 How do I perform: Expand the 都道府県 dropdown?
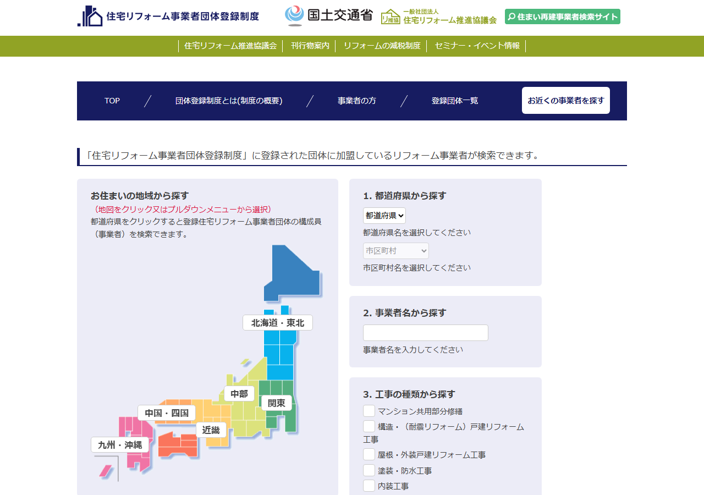(384, 216)
